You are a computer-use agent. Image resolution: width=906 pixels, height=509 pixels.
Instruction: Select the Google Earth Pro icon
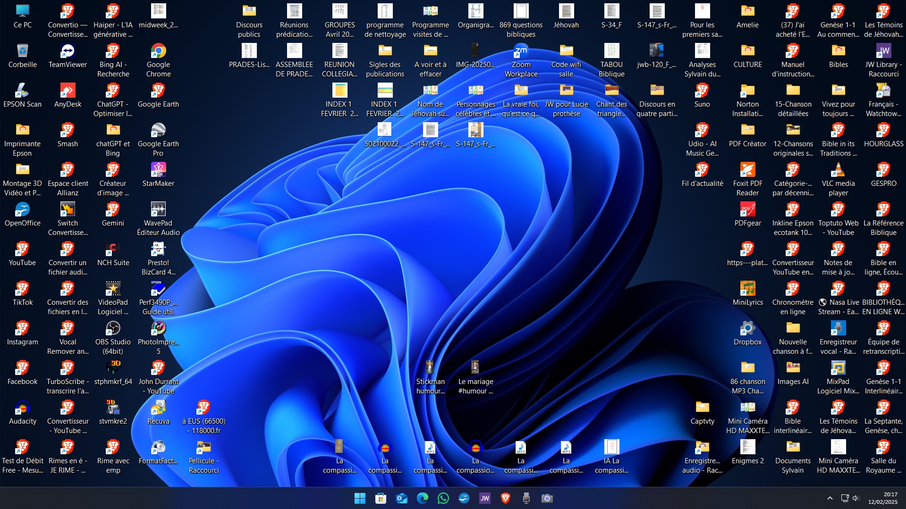pyautogui.click(x=158, y=131)
